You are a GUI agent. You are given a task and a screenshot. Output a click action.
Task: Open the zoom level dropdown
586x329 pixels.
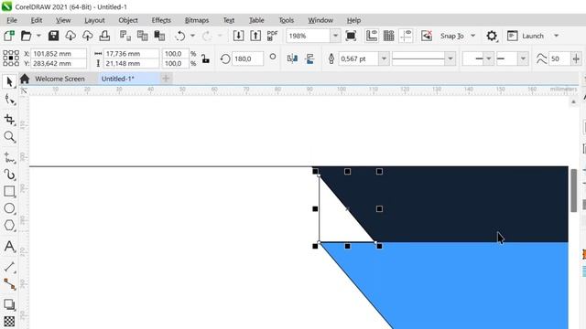tap(335, 36)
